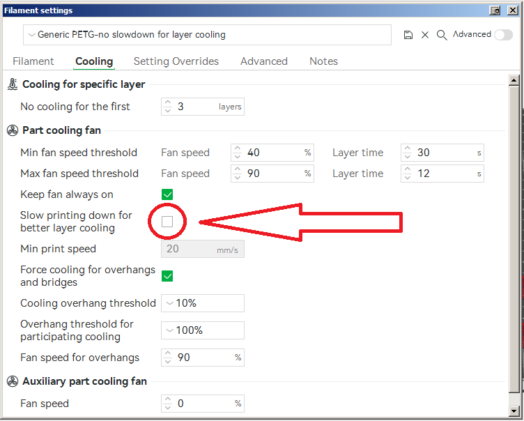Edit the layer time 12 field
This screenshot has width=524, height=421.
click(x=442, y=174)
